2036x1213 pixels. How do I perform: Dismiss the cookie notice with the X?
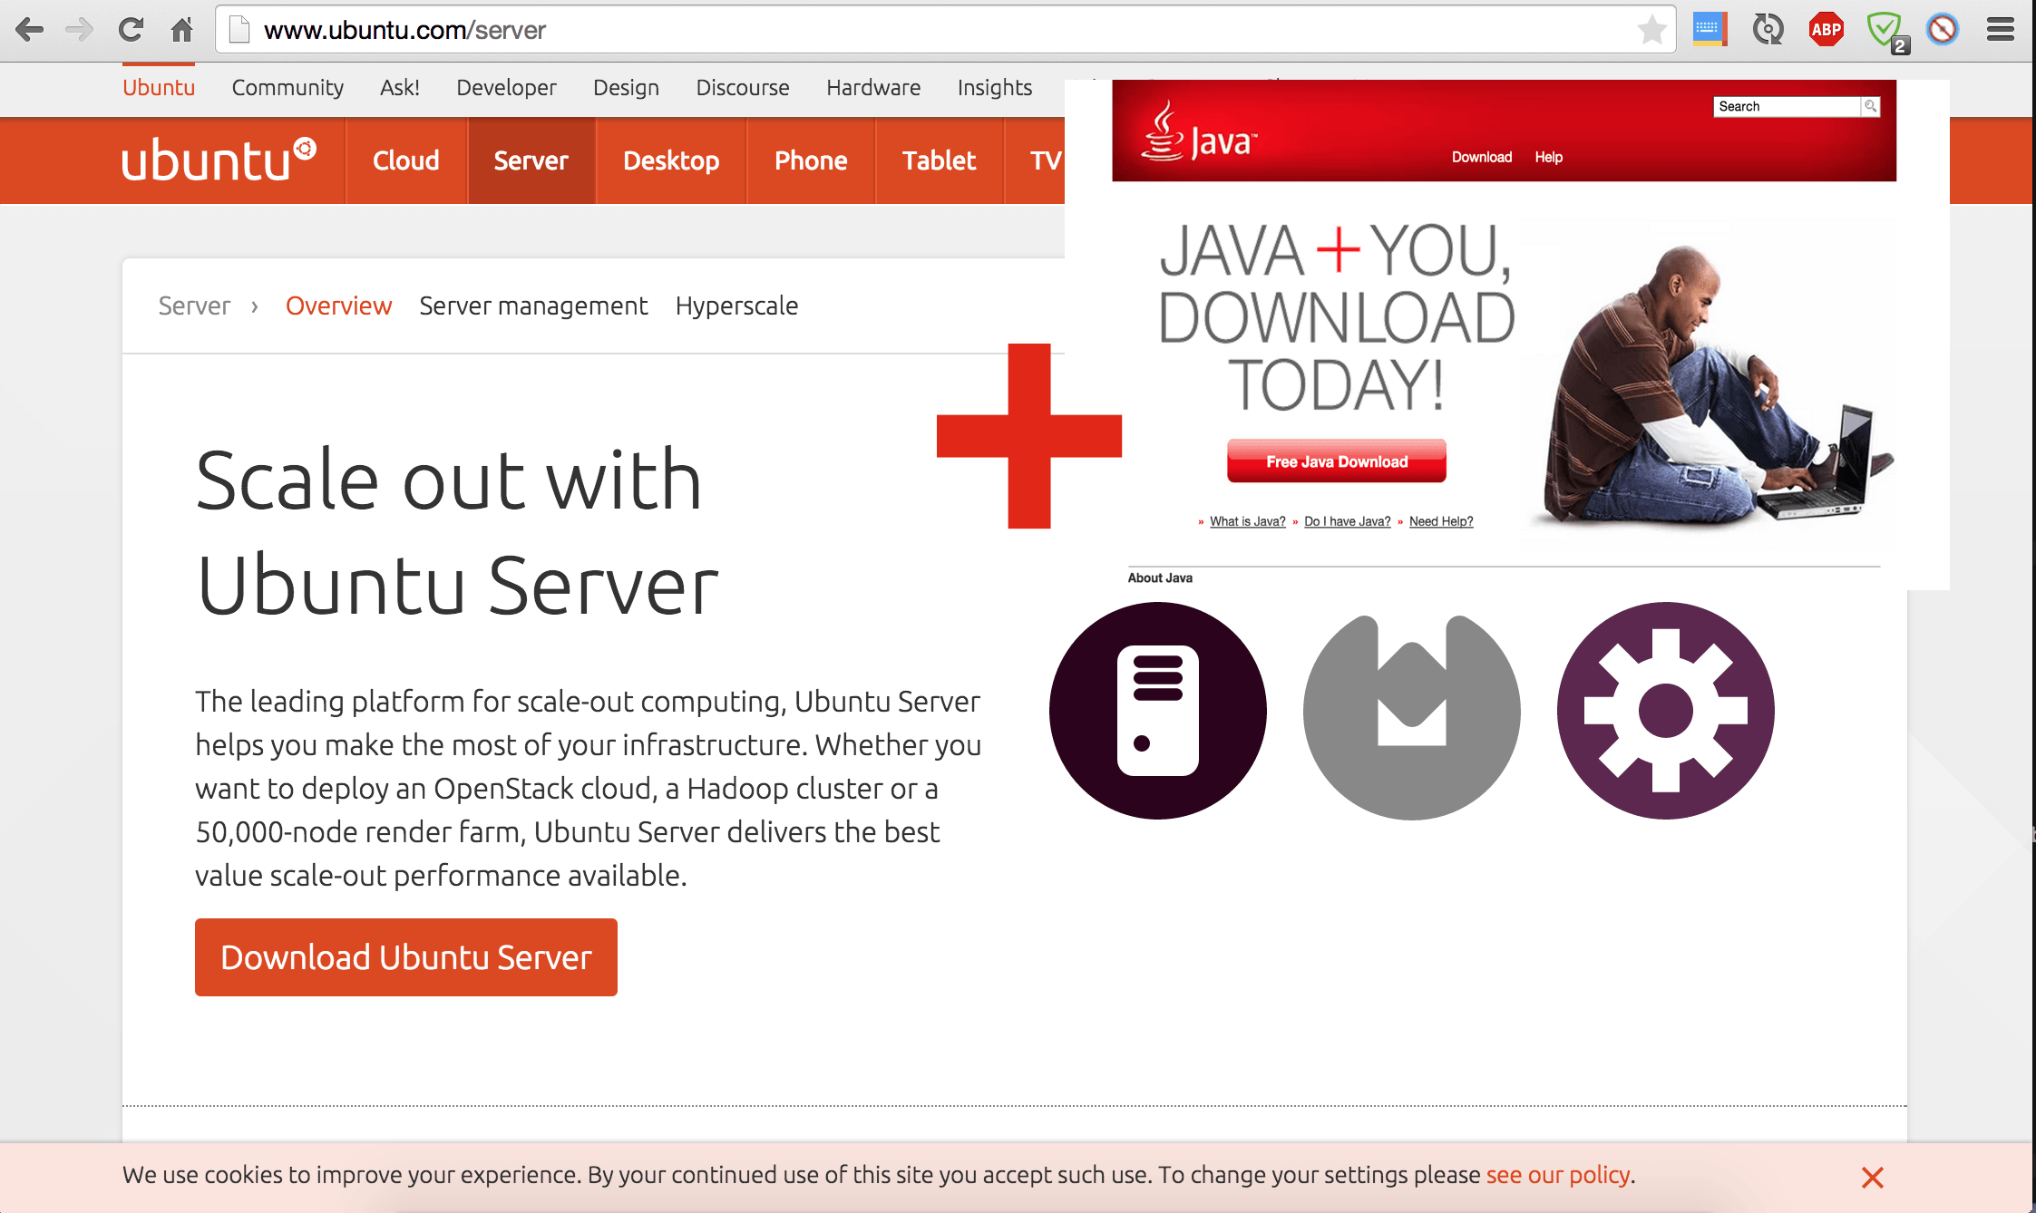(1873, 1178)
